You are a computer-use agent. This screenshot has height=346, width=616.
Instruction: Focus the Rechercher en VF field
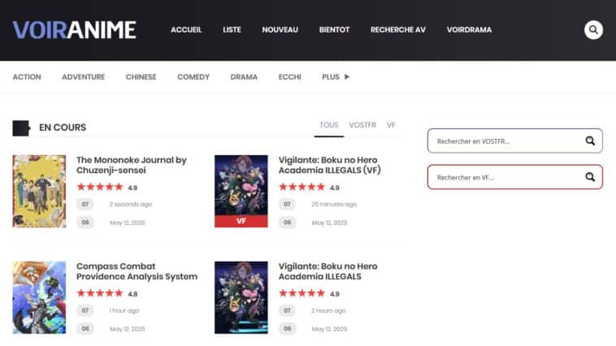pyautogui.click(x=515, y=177)
